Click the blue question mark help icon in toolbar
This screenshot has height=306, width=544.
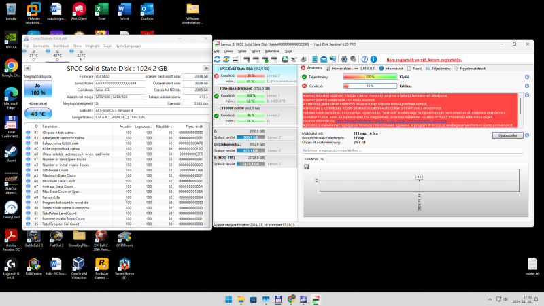(364, 59)
